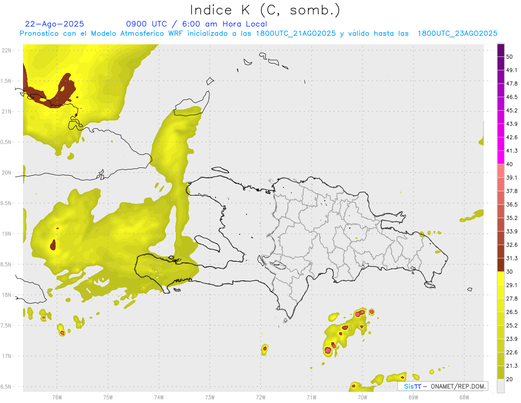The height and width of the screenshot is (403, 521).
Task: Click the colorbar value '23.9'
Action: tap(512, 339)
